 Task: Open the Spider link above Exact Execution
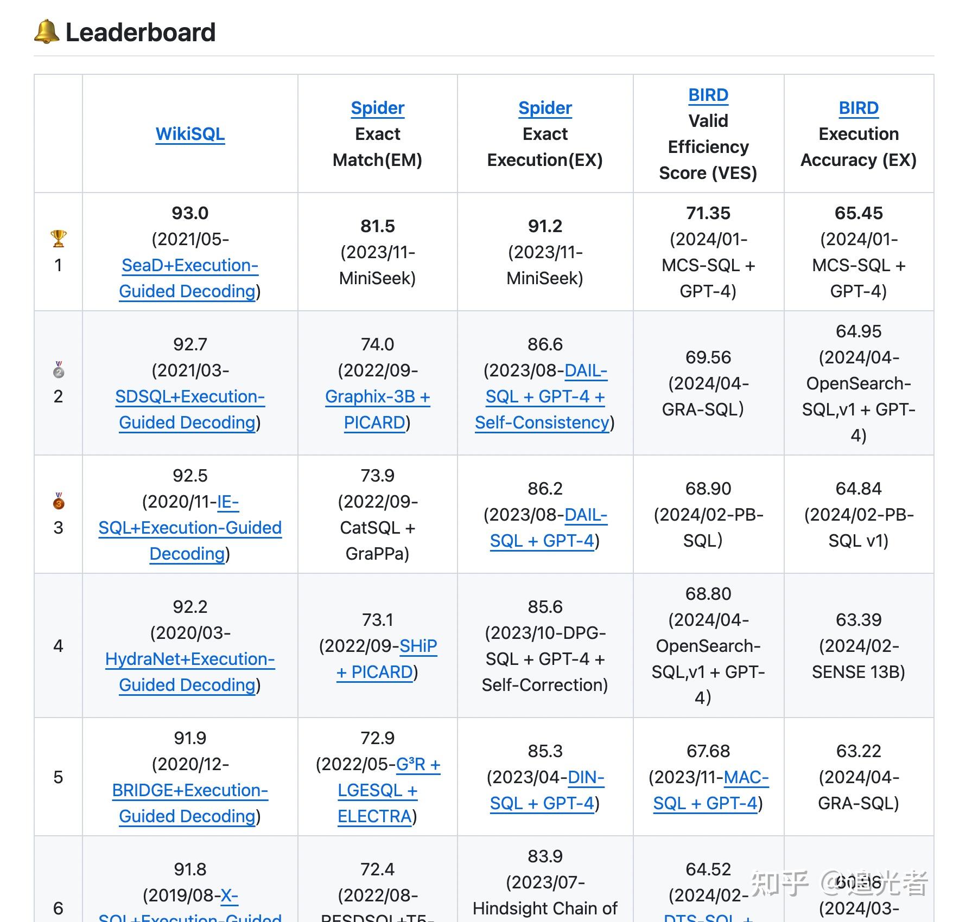point(545,107)
